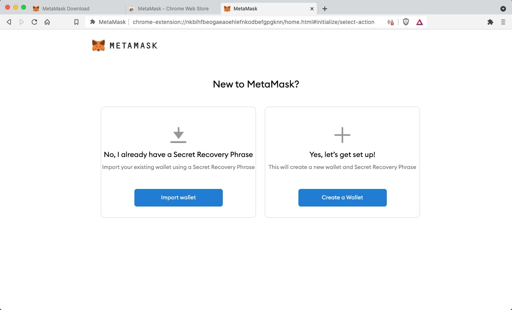This screenshot has height=310, width=512.
Task: Open the browser home page
Action: tap(47, 22)
